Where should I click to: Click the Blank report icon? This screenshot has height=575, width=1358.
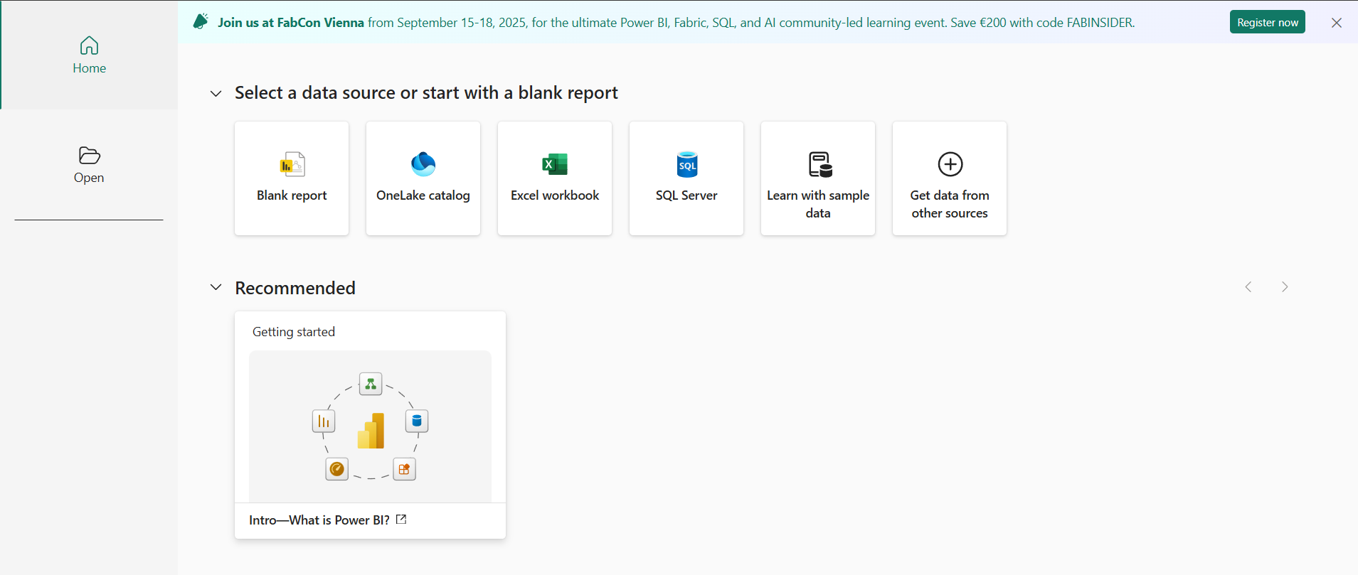click(x=292, y=164)
